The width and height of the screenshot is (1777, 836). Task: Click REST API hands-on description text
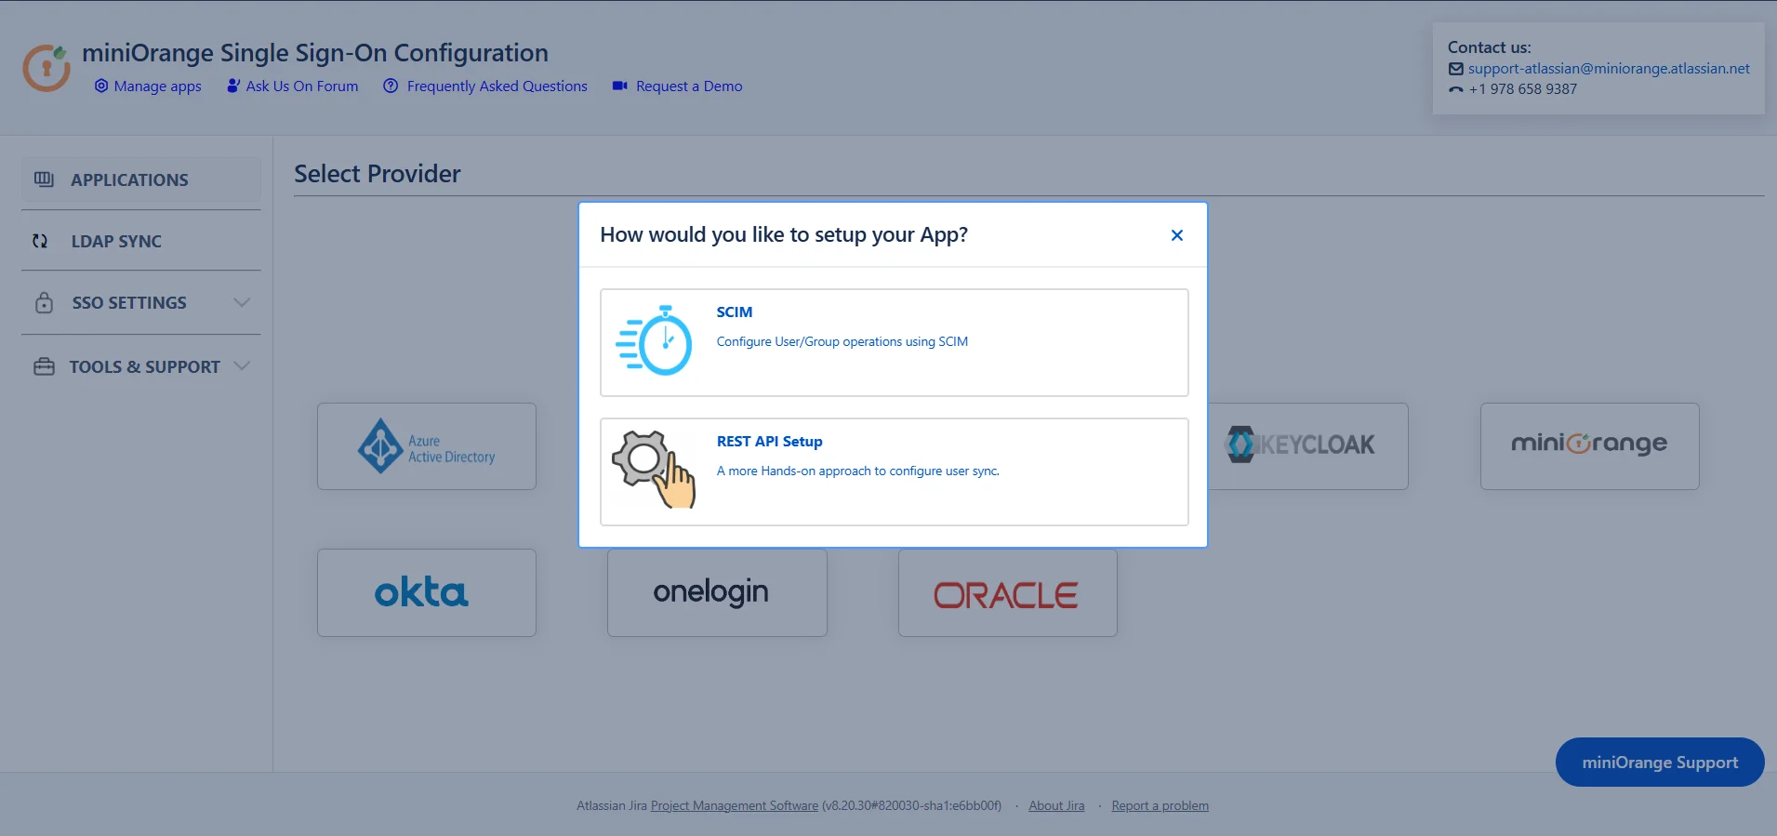coord(858,471)
